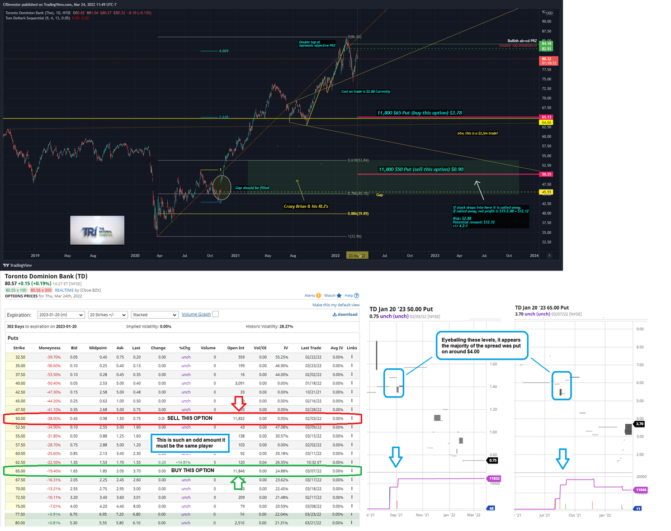Open links menu for 32.50 strike row
This screenshot has width=671, height=531.
(352, 357)
